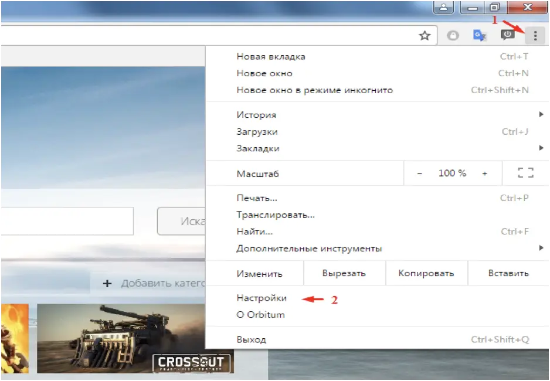Image resolution: width=550 pixels, height=381 pixels.
Task: Click the 100 % zoom value
Action: [453, 173]
